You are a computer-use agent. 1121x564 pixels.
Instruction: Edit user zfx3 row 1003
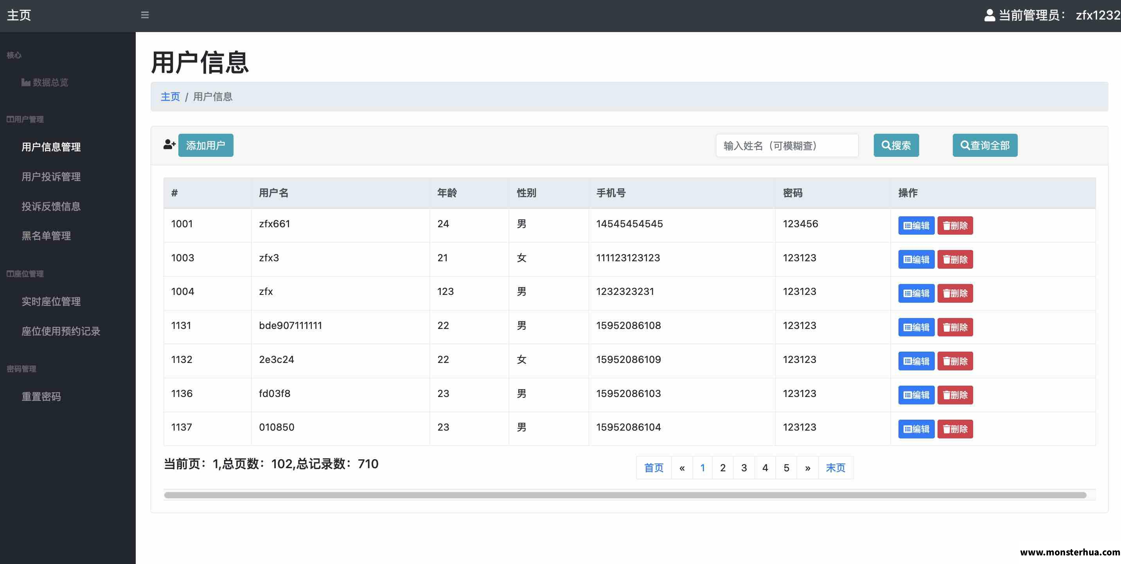click(x=916, y=259)
